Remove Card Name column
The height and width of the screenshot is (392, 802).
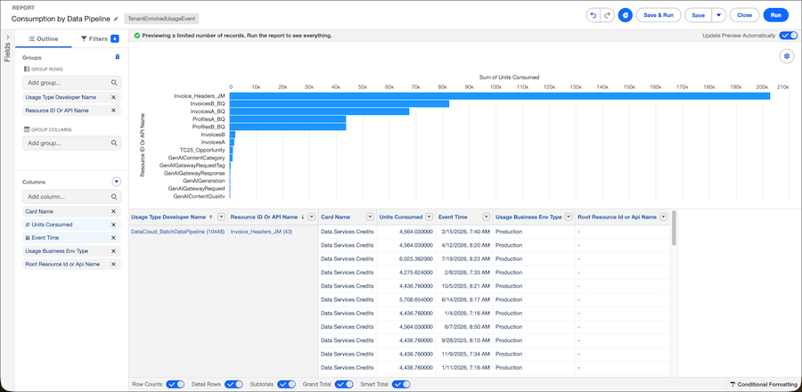point(113,211)
